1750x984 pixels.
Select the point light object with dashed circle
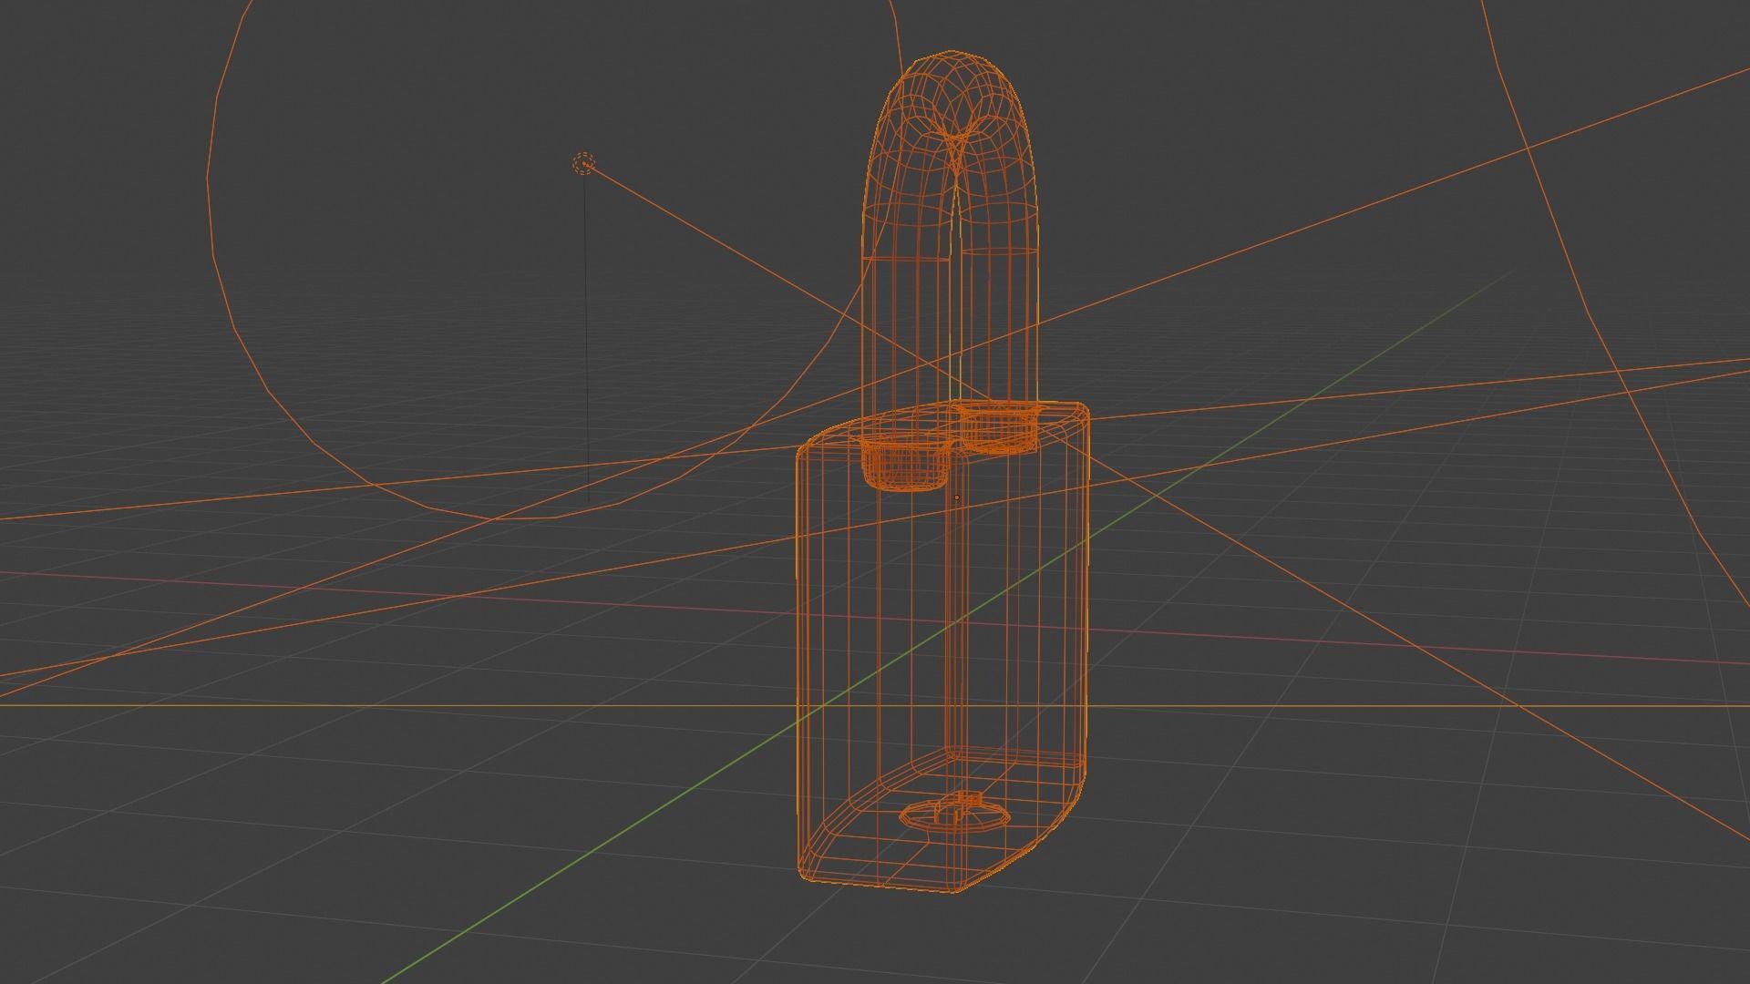[x=583, y=164]
